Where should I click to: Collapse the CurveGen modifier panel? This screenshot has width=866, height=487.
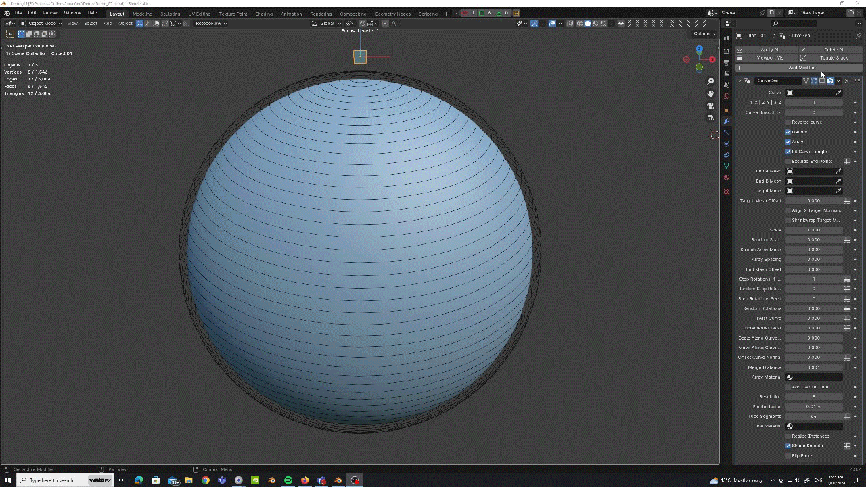[739, 80]
